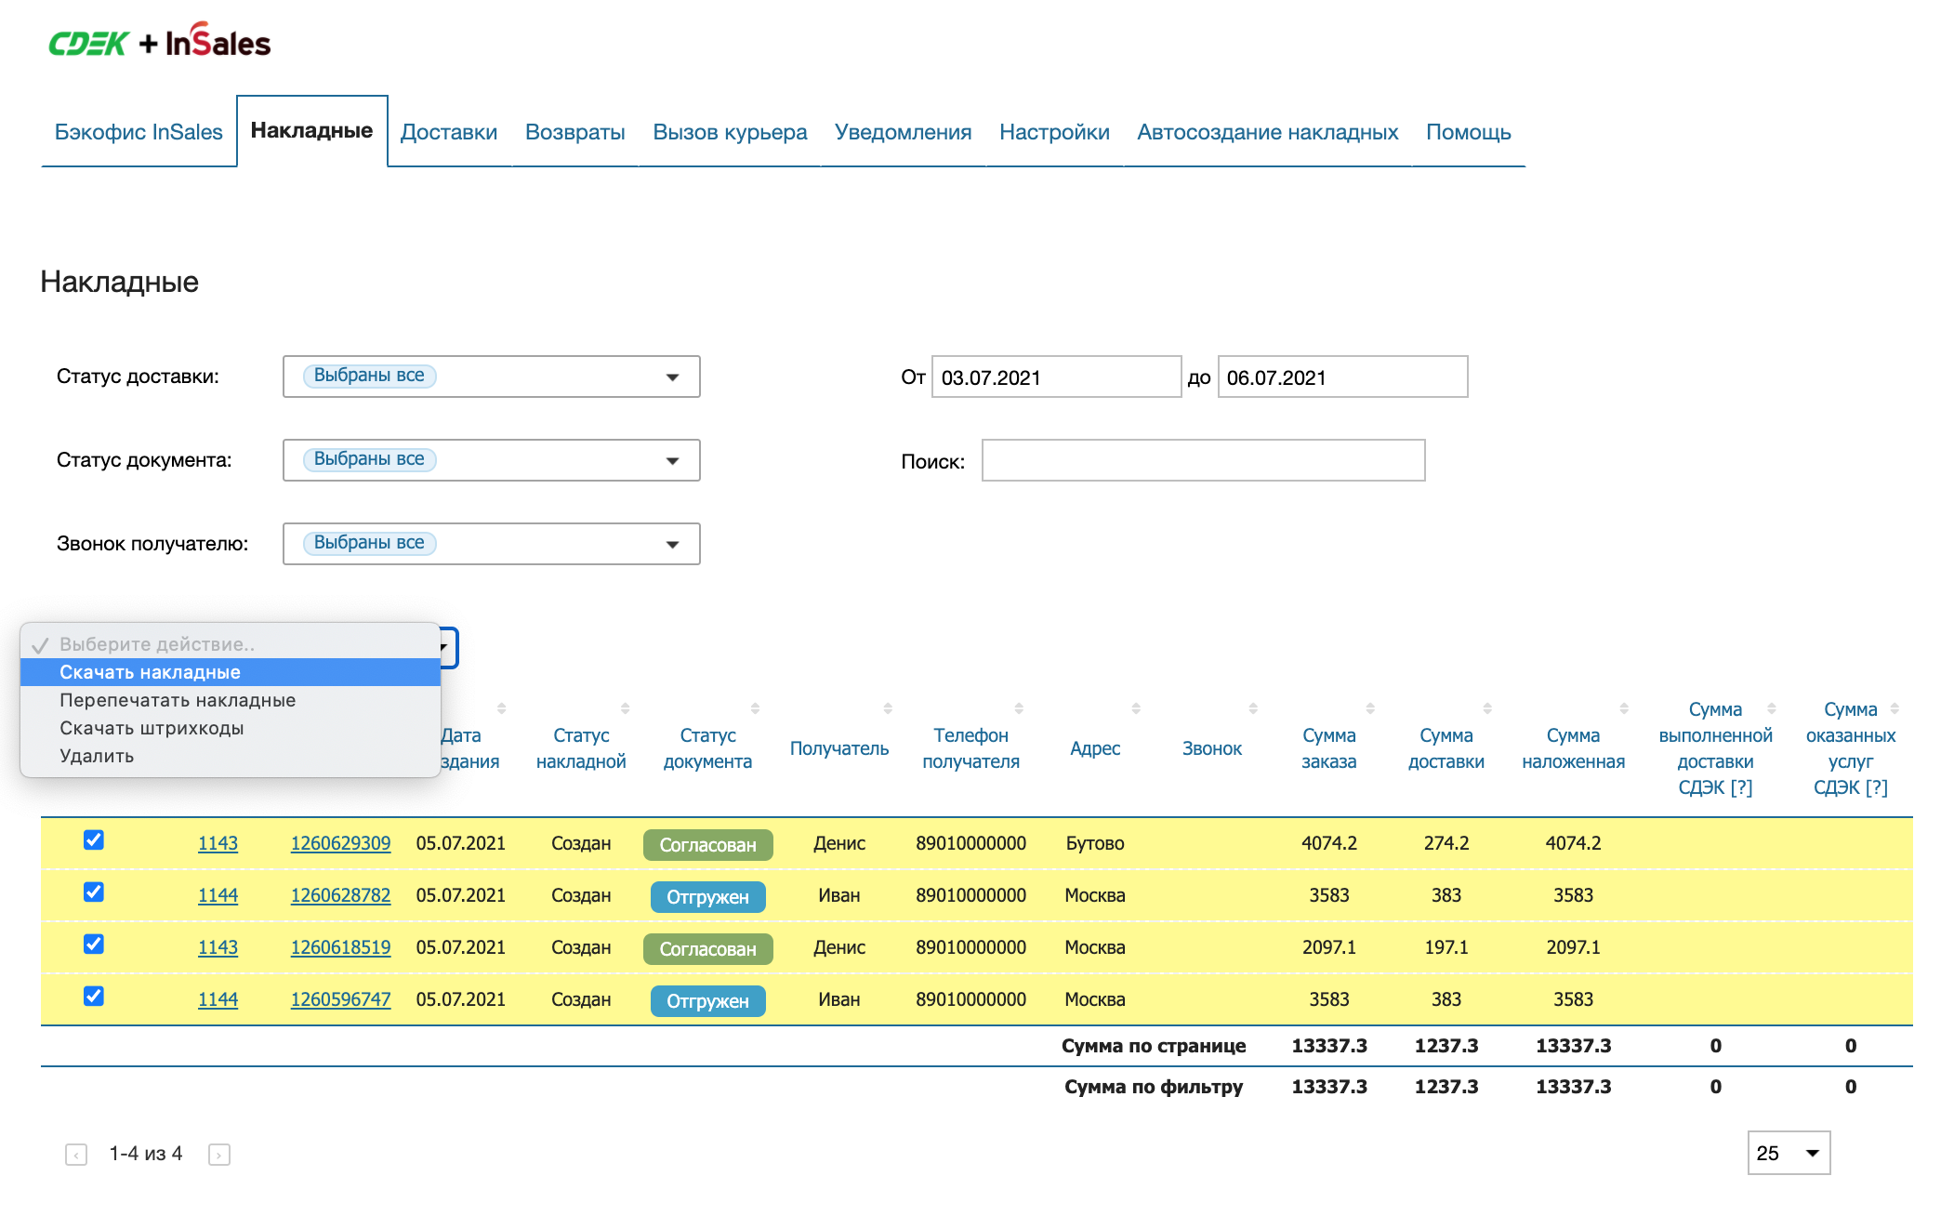Uncheck checkbox for invoice 1260629309
Screen dimensions: 1954x1229
click(94, 840)
